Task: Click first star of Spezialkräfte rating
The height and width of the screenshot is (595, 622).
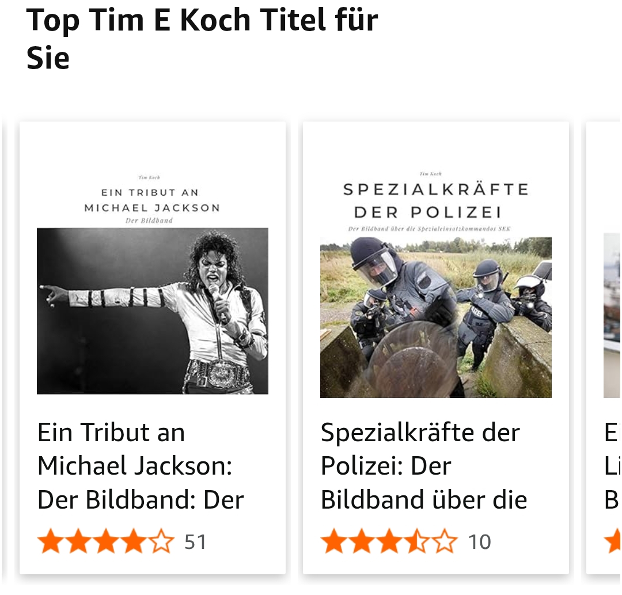Action: point(333,542)
